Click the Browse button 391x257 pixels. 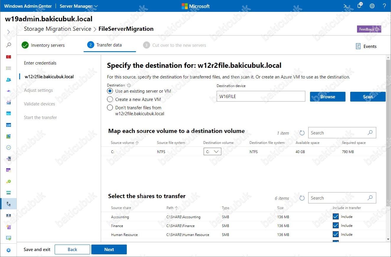[328, 97]
